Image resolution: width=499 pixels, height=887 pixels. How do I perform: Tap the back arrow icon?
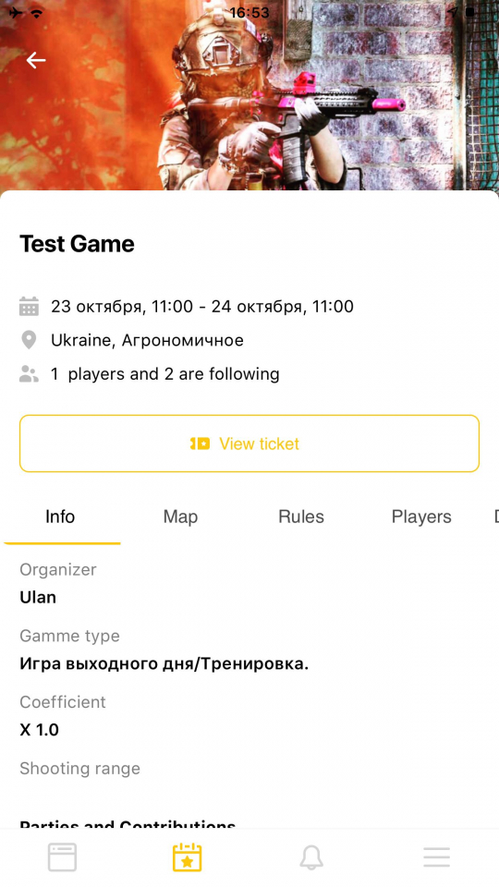click(x=36, y=60)
